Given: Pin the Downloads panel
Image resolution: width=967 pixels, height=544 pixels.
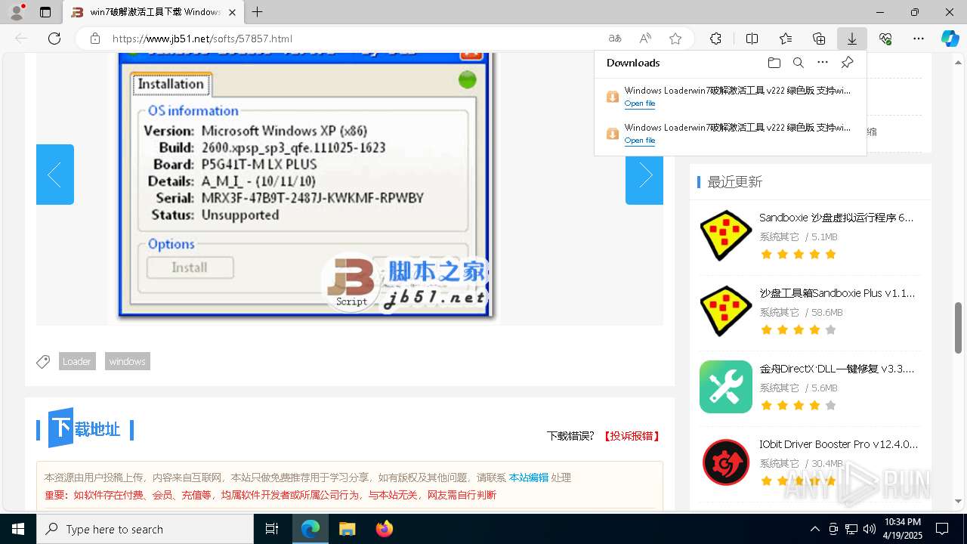Looking at the screenshot, I should coord(848,63).
